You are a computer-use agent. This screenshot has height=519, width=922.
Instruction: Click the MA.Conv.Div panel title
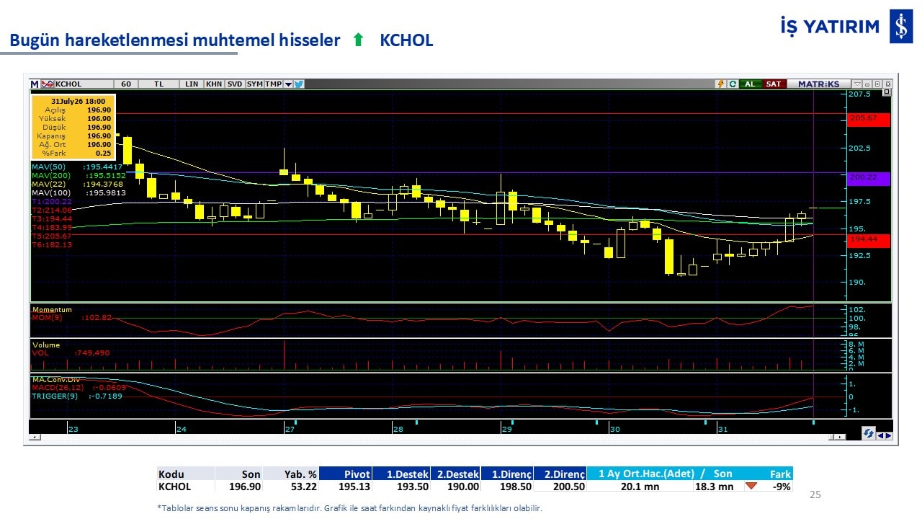coord(55,379)
